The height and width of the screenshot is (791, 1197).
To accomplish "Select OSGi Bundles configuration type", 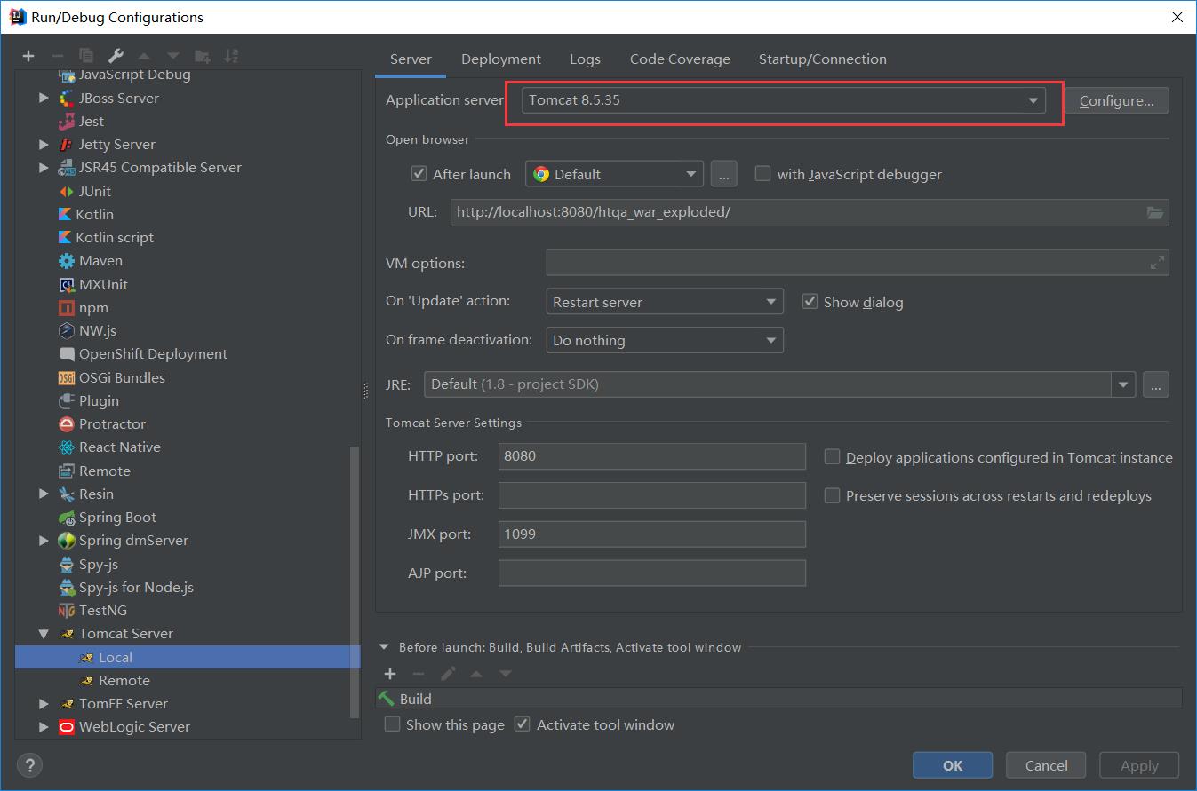I will 122,377.
